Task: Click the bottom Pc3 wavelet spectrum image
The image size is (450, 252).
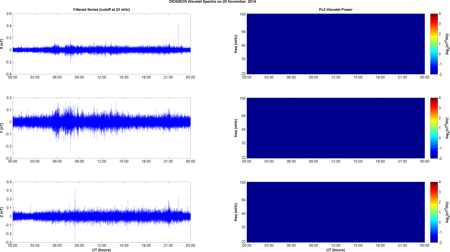Action: (336, 212)
